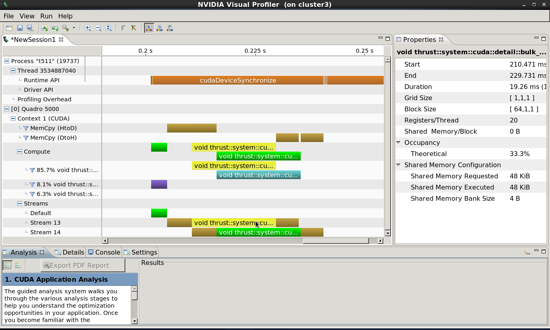This screenshot has width=550, height=330.
Task: Switch to the Details tab
Action: [69, 252]
